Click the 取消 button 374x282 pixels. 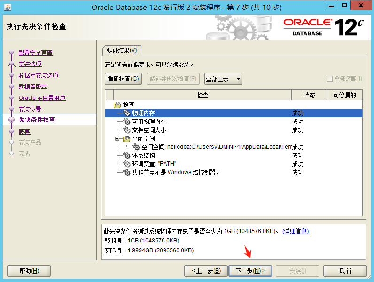(345, 271)
